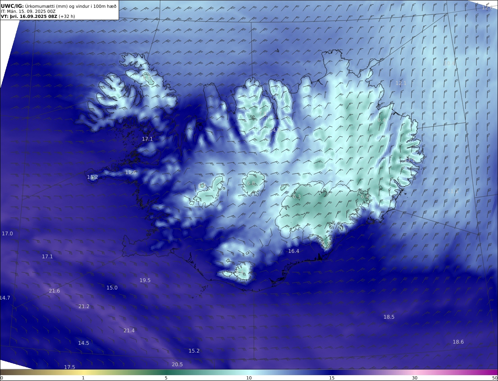The width and height of the screenshot is (498, 381).
Task: Click the colorbar tick label '50'
Action: pos(494,378)
